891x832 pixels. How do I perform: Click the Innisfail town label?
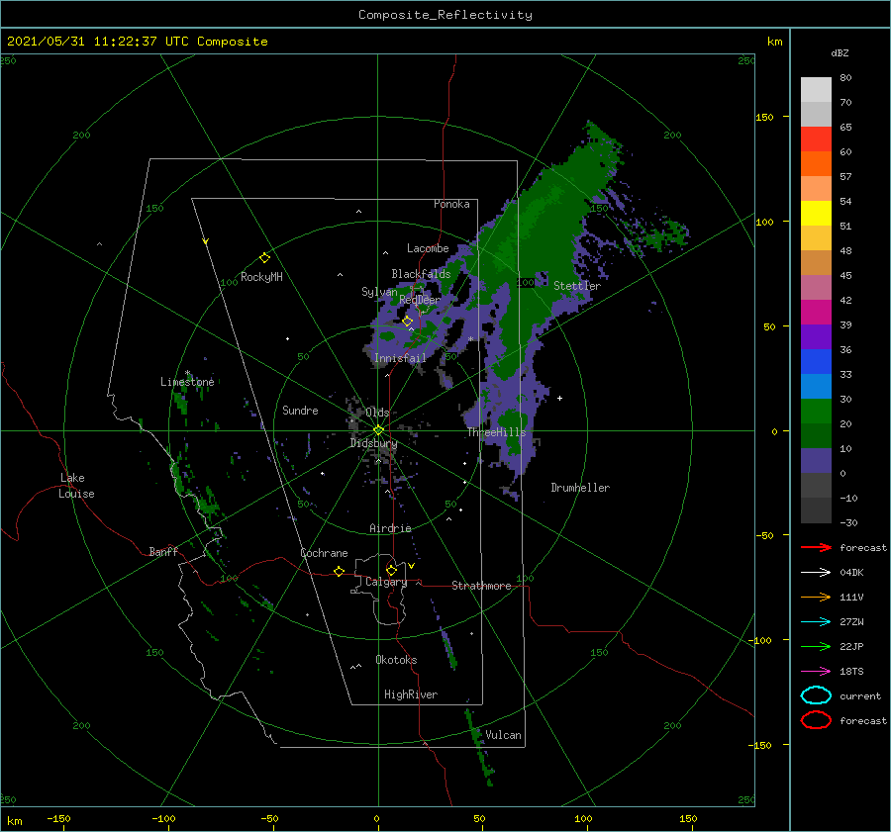(400, 358)
